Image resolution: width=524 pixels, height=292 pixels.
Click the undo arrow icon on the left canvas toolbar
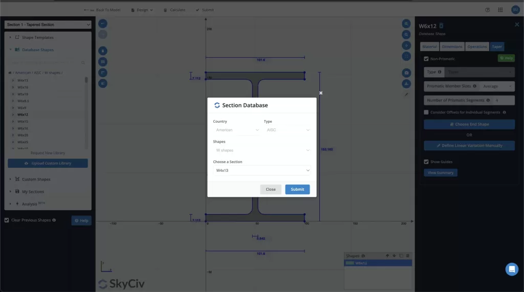click(x=103, y=24)
